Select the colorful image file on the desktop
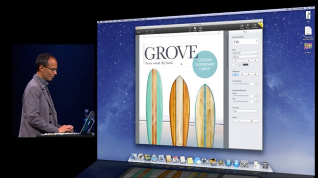The height and width of the screenshot is (178, 318). coord(308,46)
